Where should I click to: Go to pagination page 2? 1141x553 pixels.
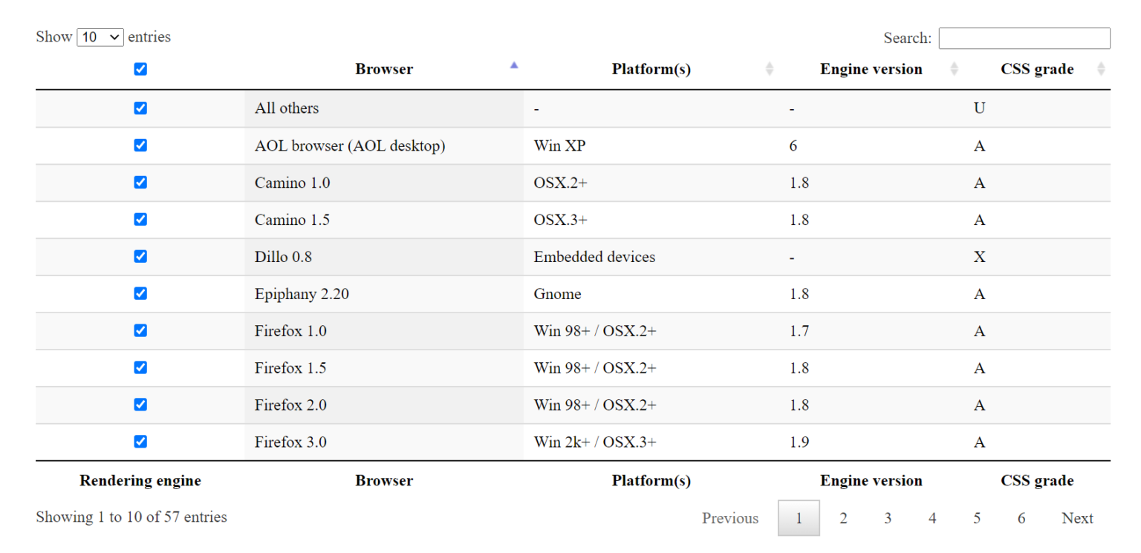[843, 518]
